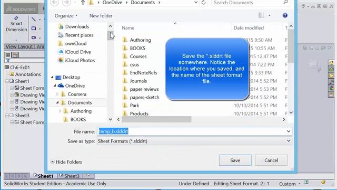This screenshot has width=337, height=190.
Task: Expand the Authoring node in navigation pane
Action: pyautogui.click(x=60, y=111)
